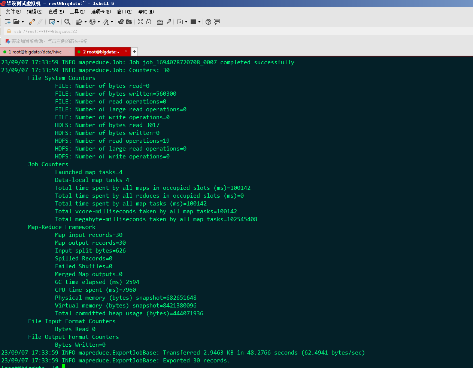Click the greyed-out Disconnect icon

(x=40, y=22)
